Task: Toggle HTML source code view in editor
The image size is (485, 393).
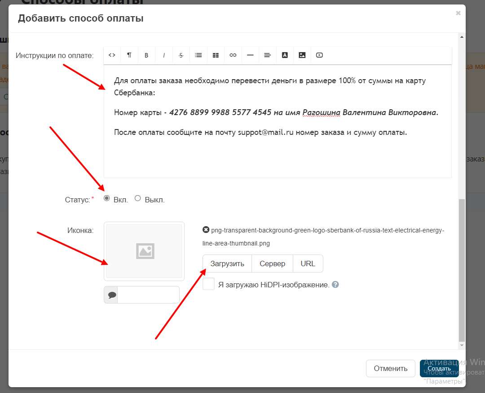Action: (x=112, y=55)
